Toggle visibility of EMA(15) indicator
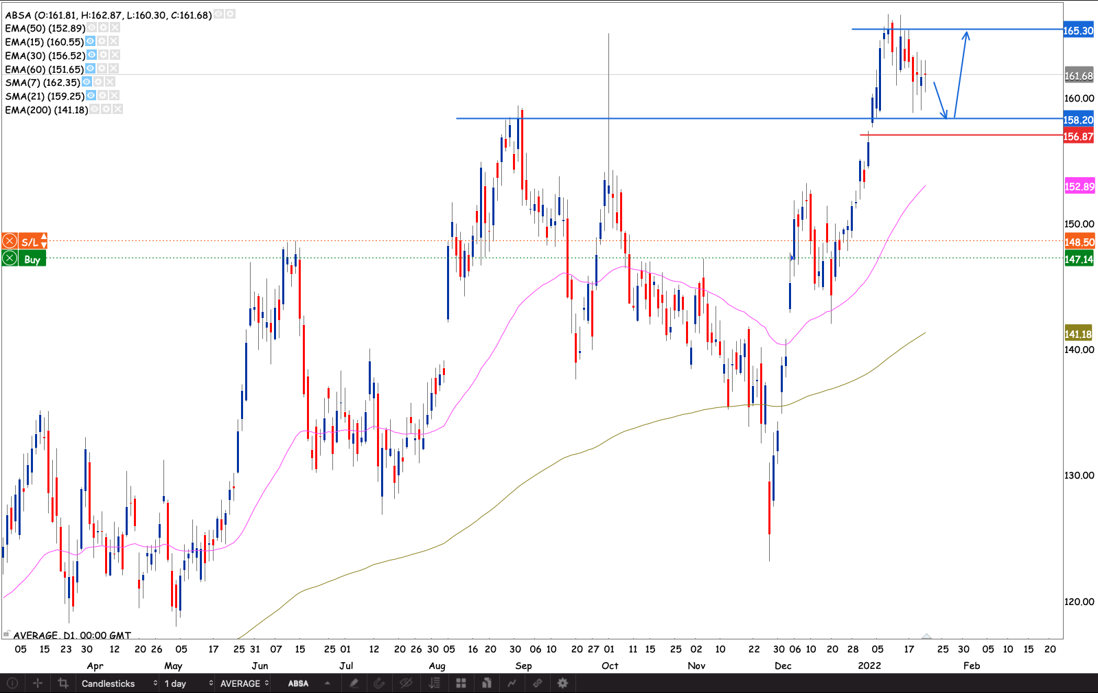Viewport: 1098px width, 693px height. (91, 42)
